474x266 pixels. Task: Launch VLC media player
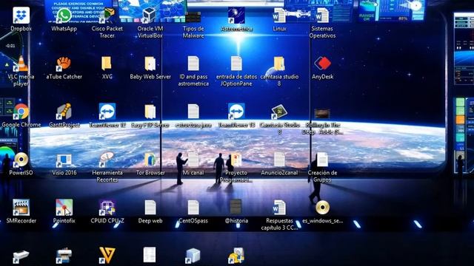pyautogui.click(x=21, y=71)
